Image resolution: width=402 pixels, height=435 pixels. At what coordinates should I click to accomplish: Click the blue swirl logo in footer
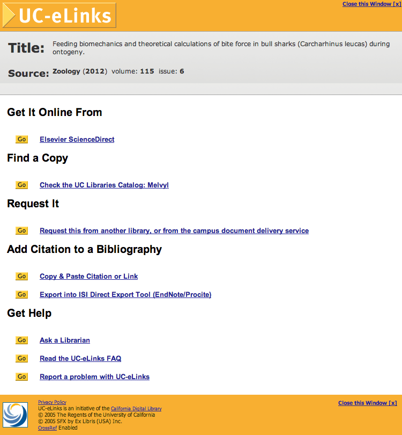point(15,415)
